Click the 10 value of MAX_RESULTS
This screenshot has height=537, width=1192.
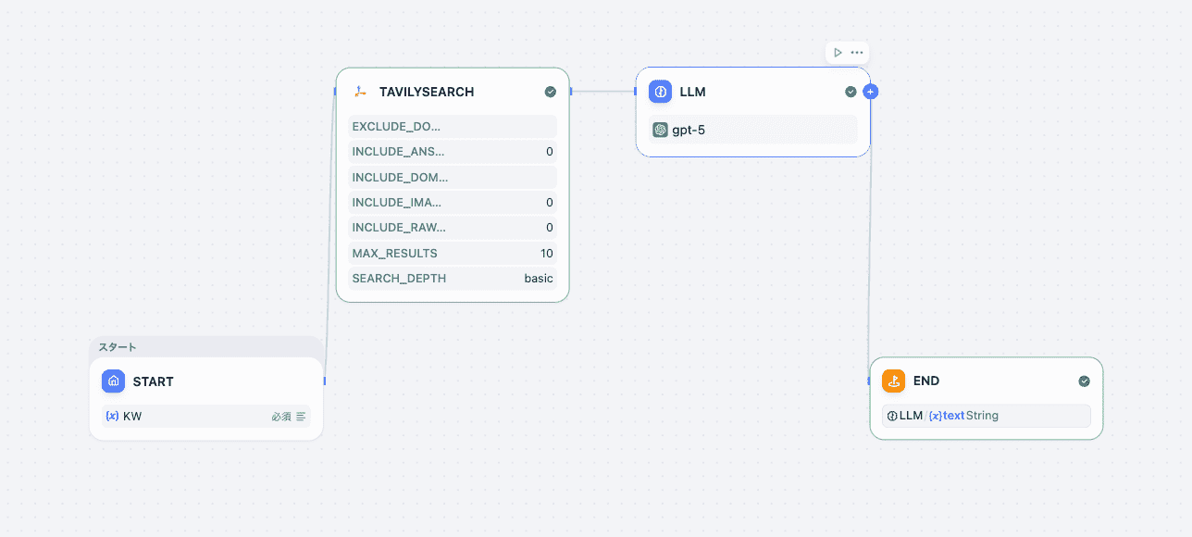coord(547,253)
